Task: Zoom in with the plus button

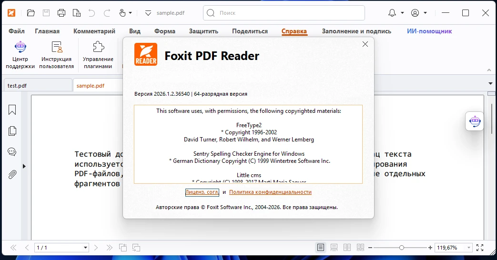Action: [430, 248]
